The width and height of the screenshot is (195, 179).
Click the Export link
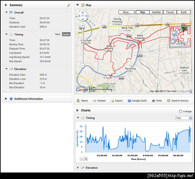[x=119, y=101]
